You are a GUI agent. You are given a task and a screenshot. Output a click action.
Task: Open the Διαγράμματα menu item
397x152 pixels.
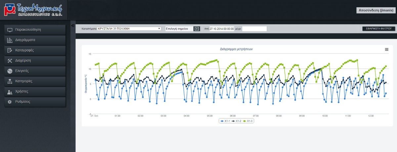(x=34, y=40)
